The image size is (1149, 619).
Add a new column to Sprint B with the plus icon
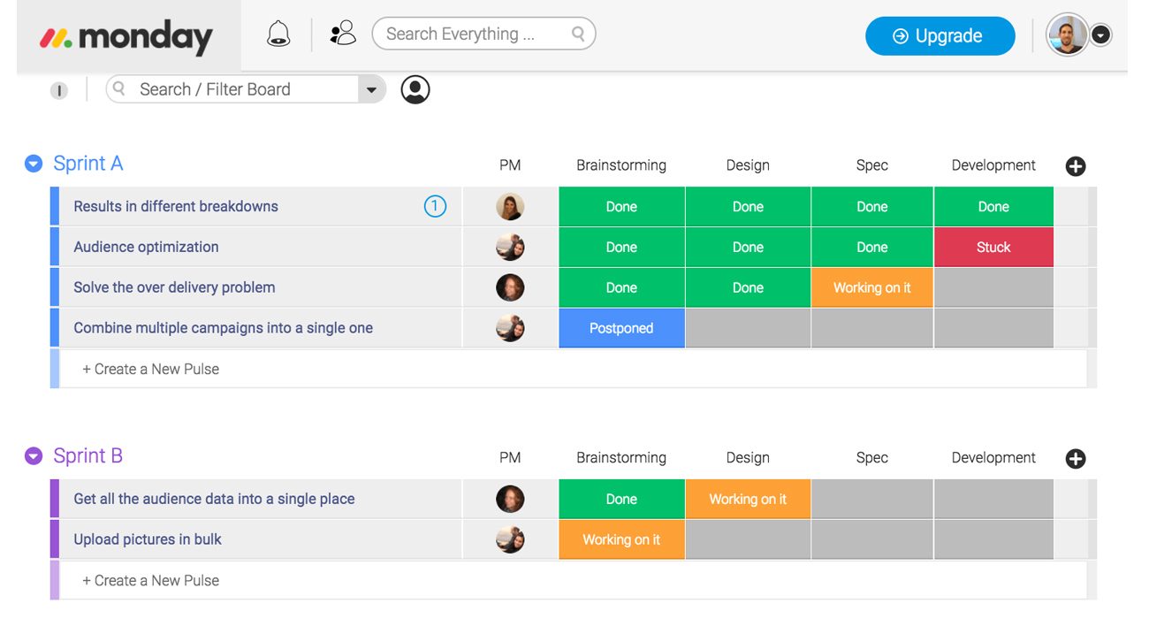click(x=1075, y=458)
